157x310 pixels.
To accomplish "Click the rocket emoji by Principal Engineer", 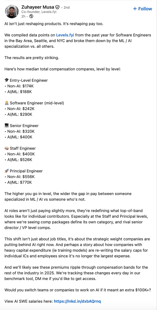I will 7,171.
